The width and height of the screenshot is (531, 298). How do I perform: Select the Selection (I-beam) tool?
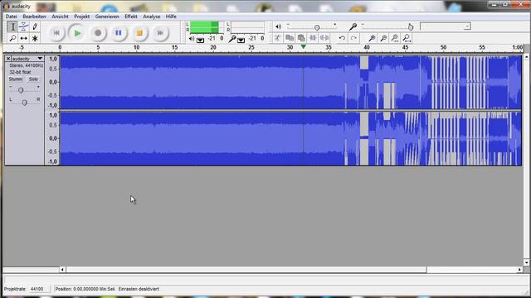tap(12, 26)
